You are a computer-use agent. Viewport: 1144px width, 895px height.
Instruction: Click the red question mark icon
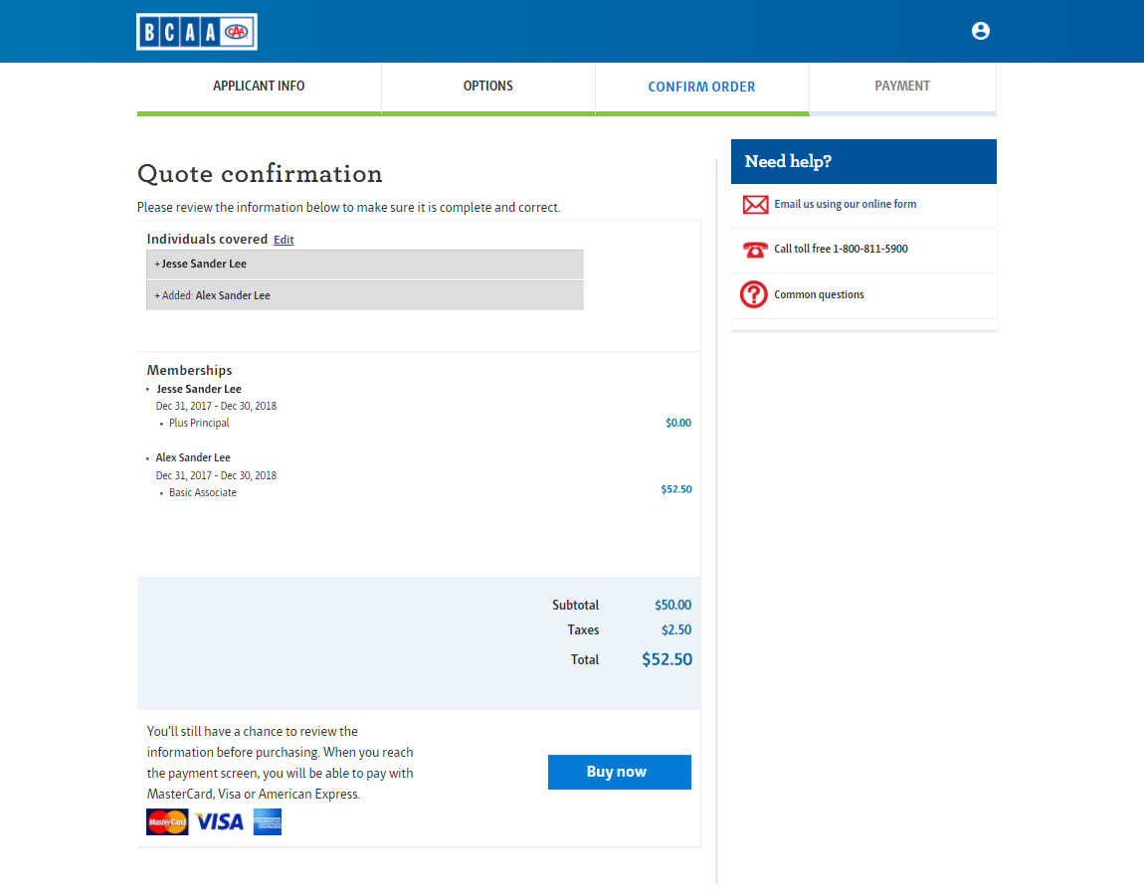click(x=754, y=294)
